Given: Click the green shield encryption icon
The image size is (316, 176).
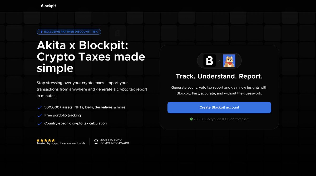Looking at the screenshot, I should pyautogui.click(x=191, y=119).
